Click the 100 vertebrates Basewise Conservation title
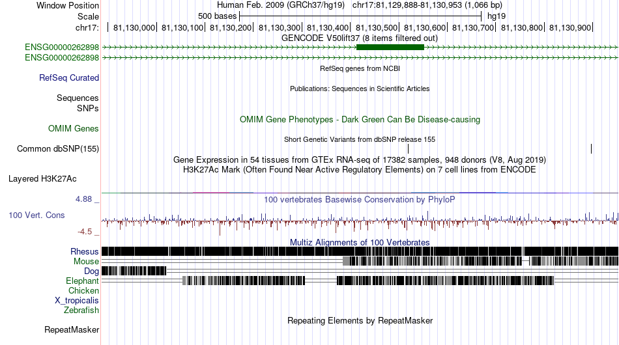 coord(360,199)
